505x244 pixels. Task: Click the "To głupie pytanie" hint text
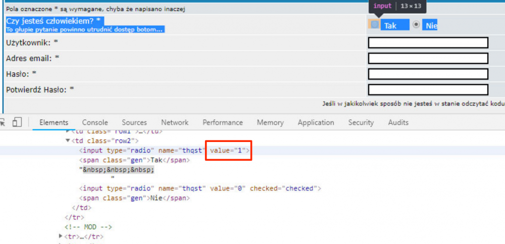85,30
